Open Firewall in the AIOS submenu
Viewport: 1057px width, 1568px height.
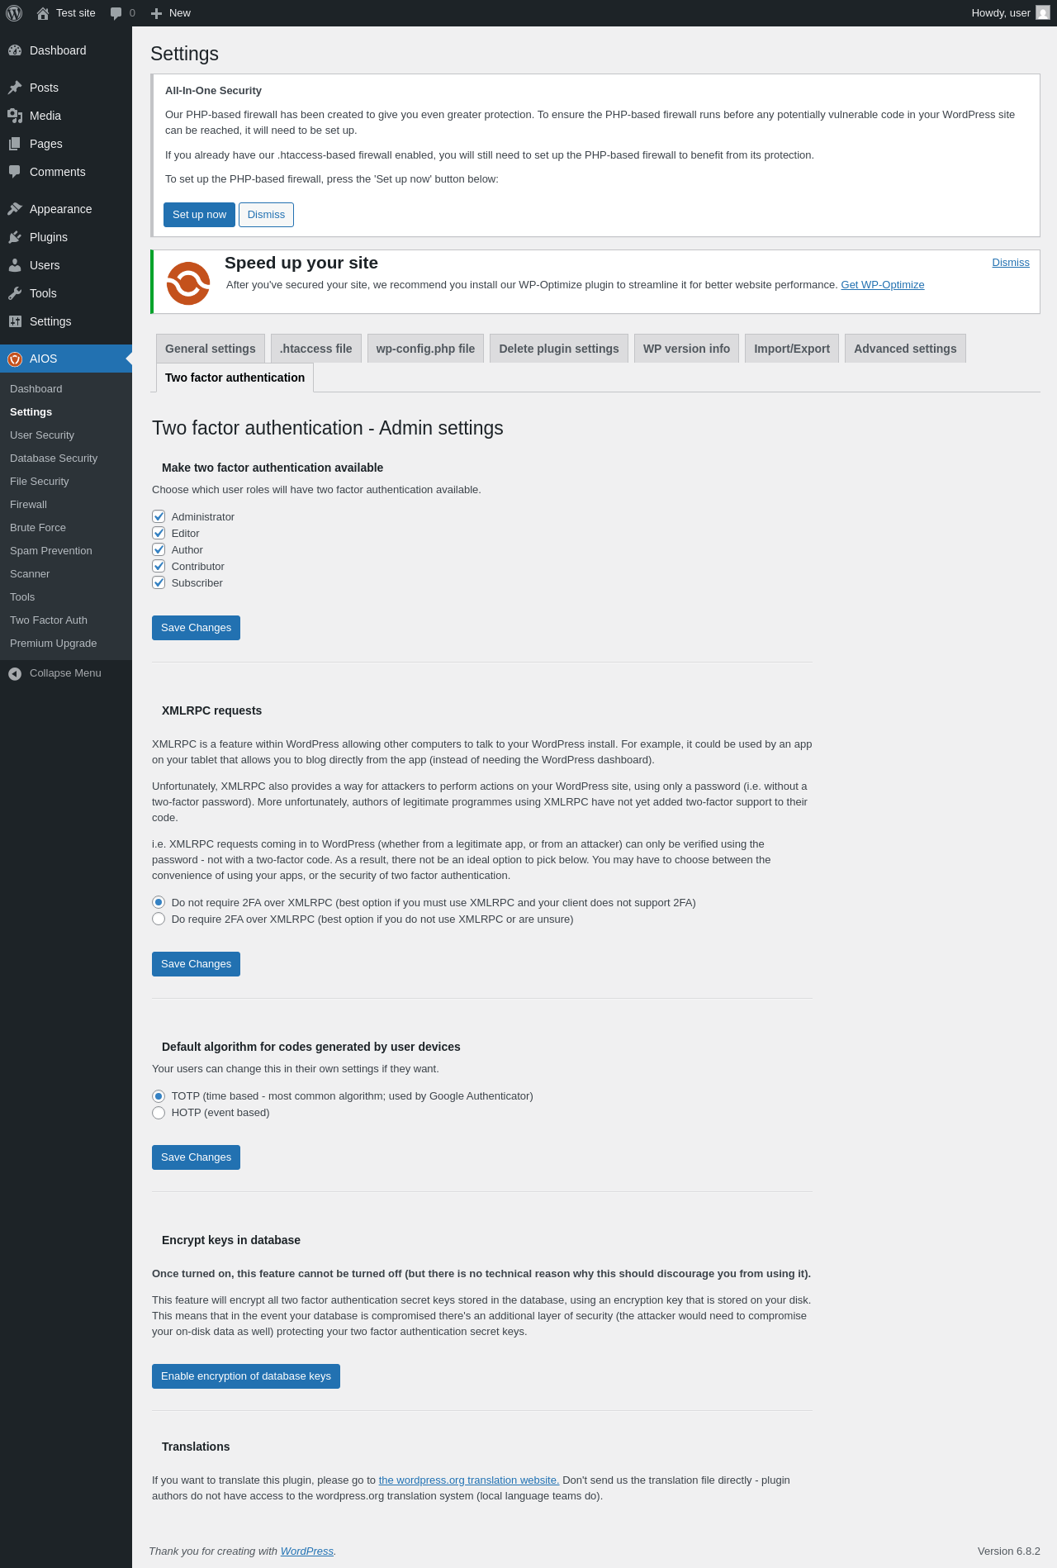28,504
